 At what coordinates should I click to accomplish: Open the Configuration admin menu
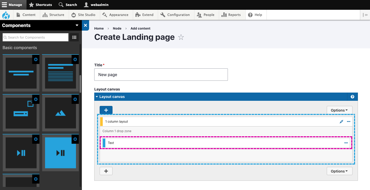[175, 15]
